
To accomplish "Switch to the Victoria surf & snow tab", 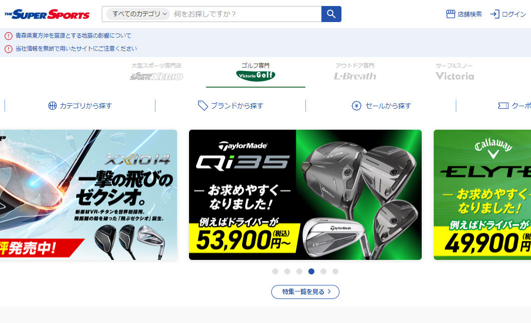I will (454, 72).
